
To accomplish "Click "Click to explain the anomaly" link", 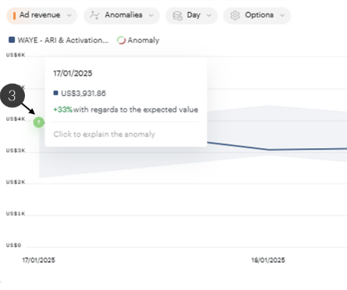I will (104, 134).
